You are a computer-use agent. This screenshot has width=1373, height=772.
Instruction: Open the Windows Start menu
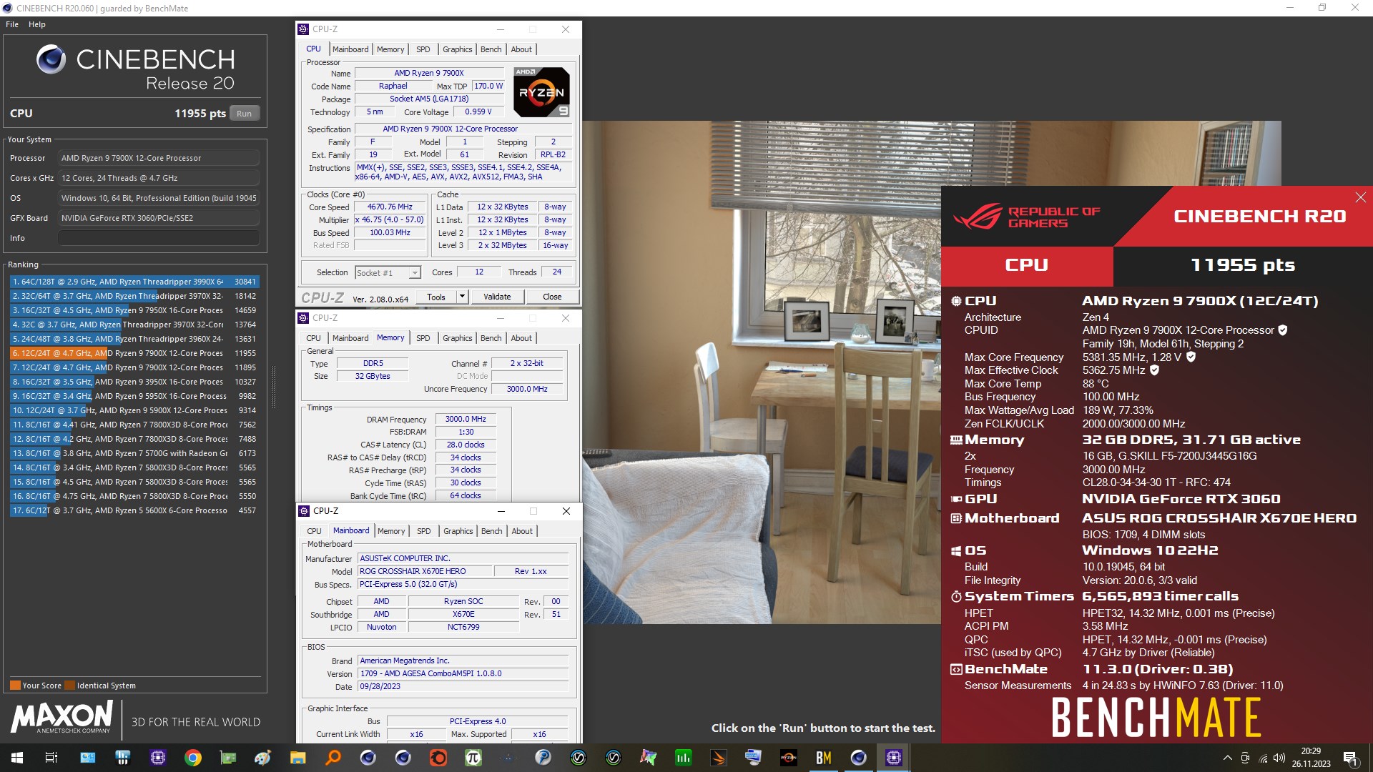(x=17, y=758)
